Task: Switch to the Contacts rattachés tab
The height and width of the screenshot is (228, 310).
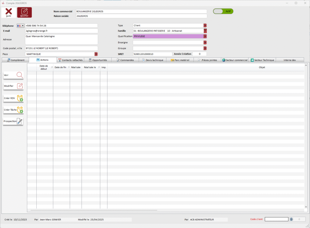Action: 70,60
